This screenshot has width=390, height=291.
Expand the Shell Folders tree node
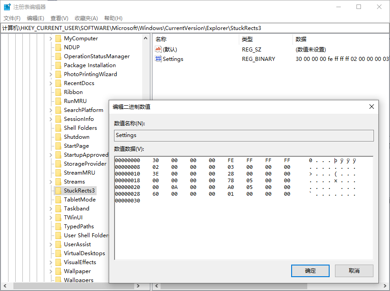tap(51, 128)
